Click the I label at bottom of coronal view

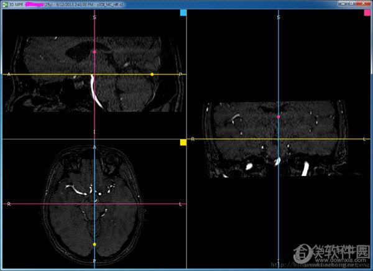click(x=279, y=261)
